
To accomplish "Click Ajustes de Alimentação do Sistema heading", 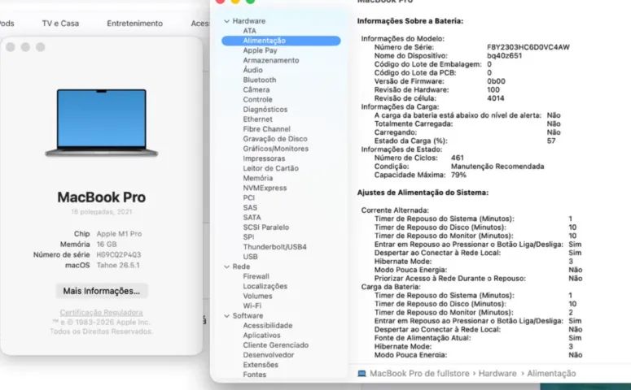I will pos(423,193).
